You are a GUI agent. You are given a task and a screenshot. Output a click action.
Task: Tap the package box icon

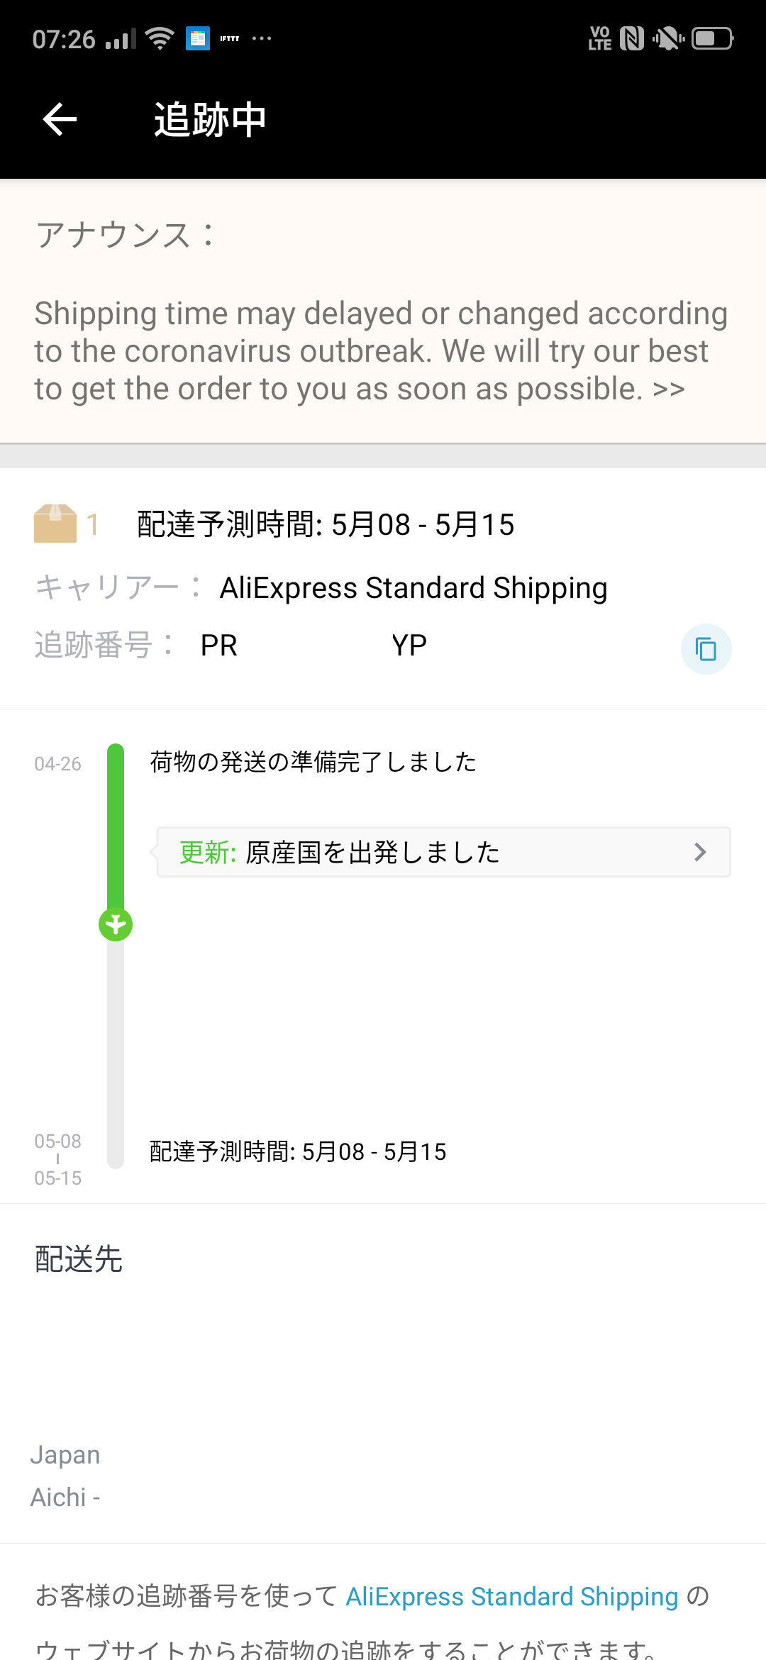[x=55, y=524]
